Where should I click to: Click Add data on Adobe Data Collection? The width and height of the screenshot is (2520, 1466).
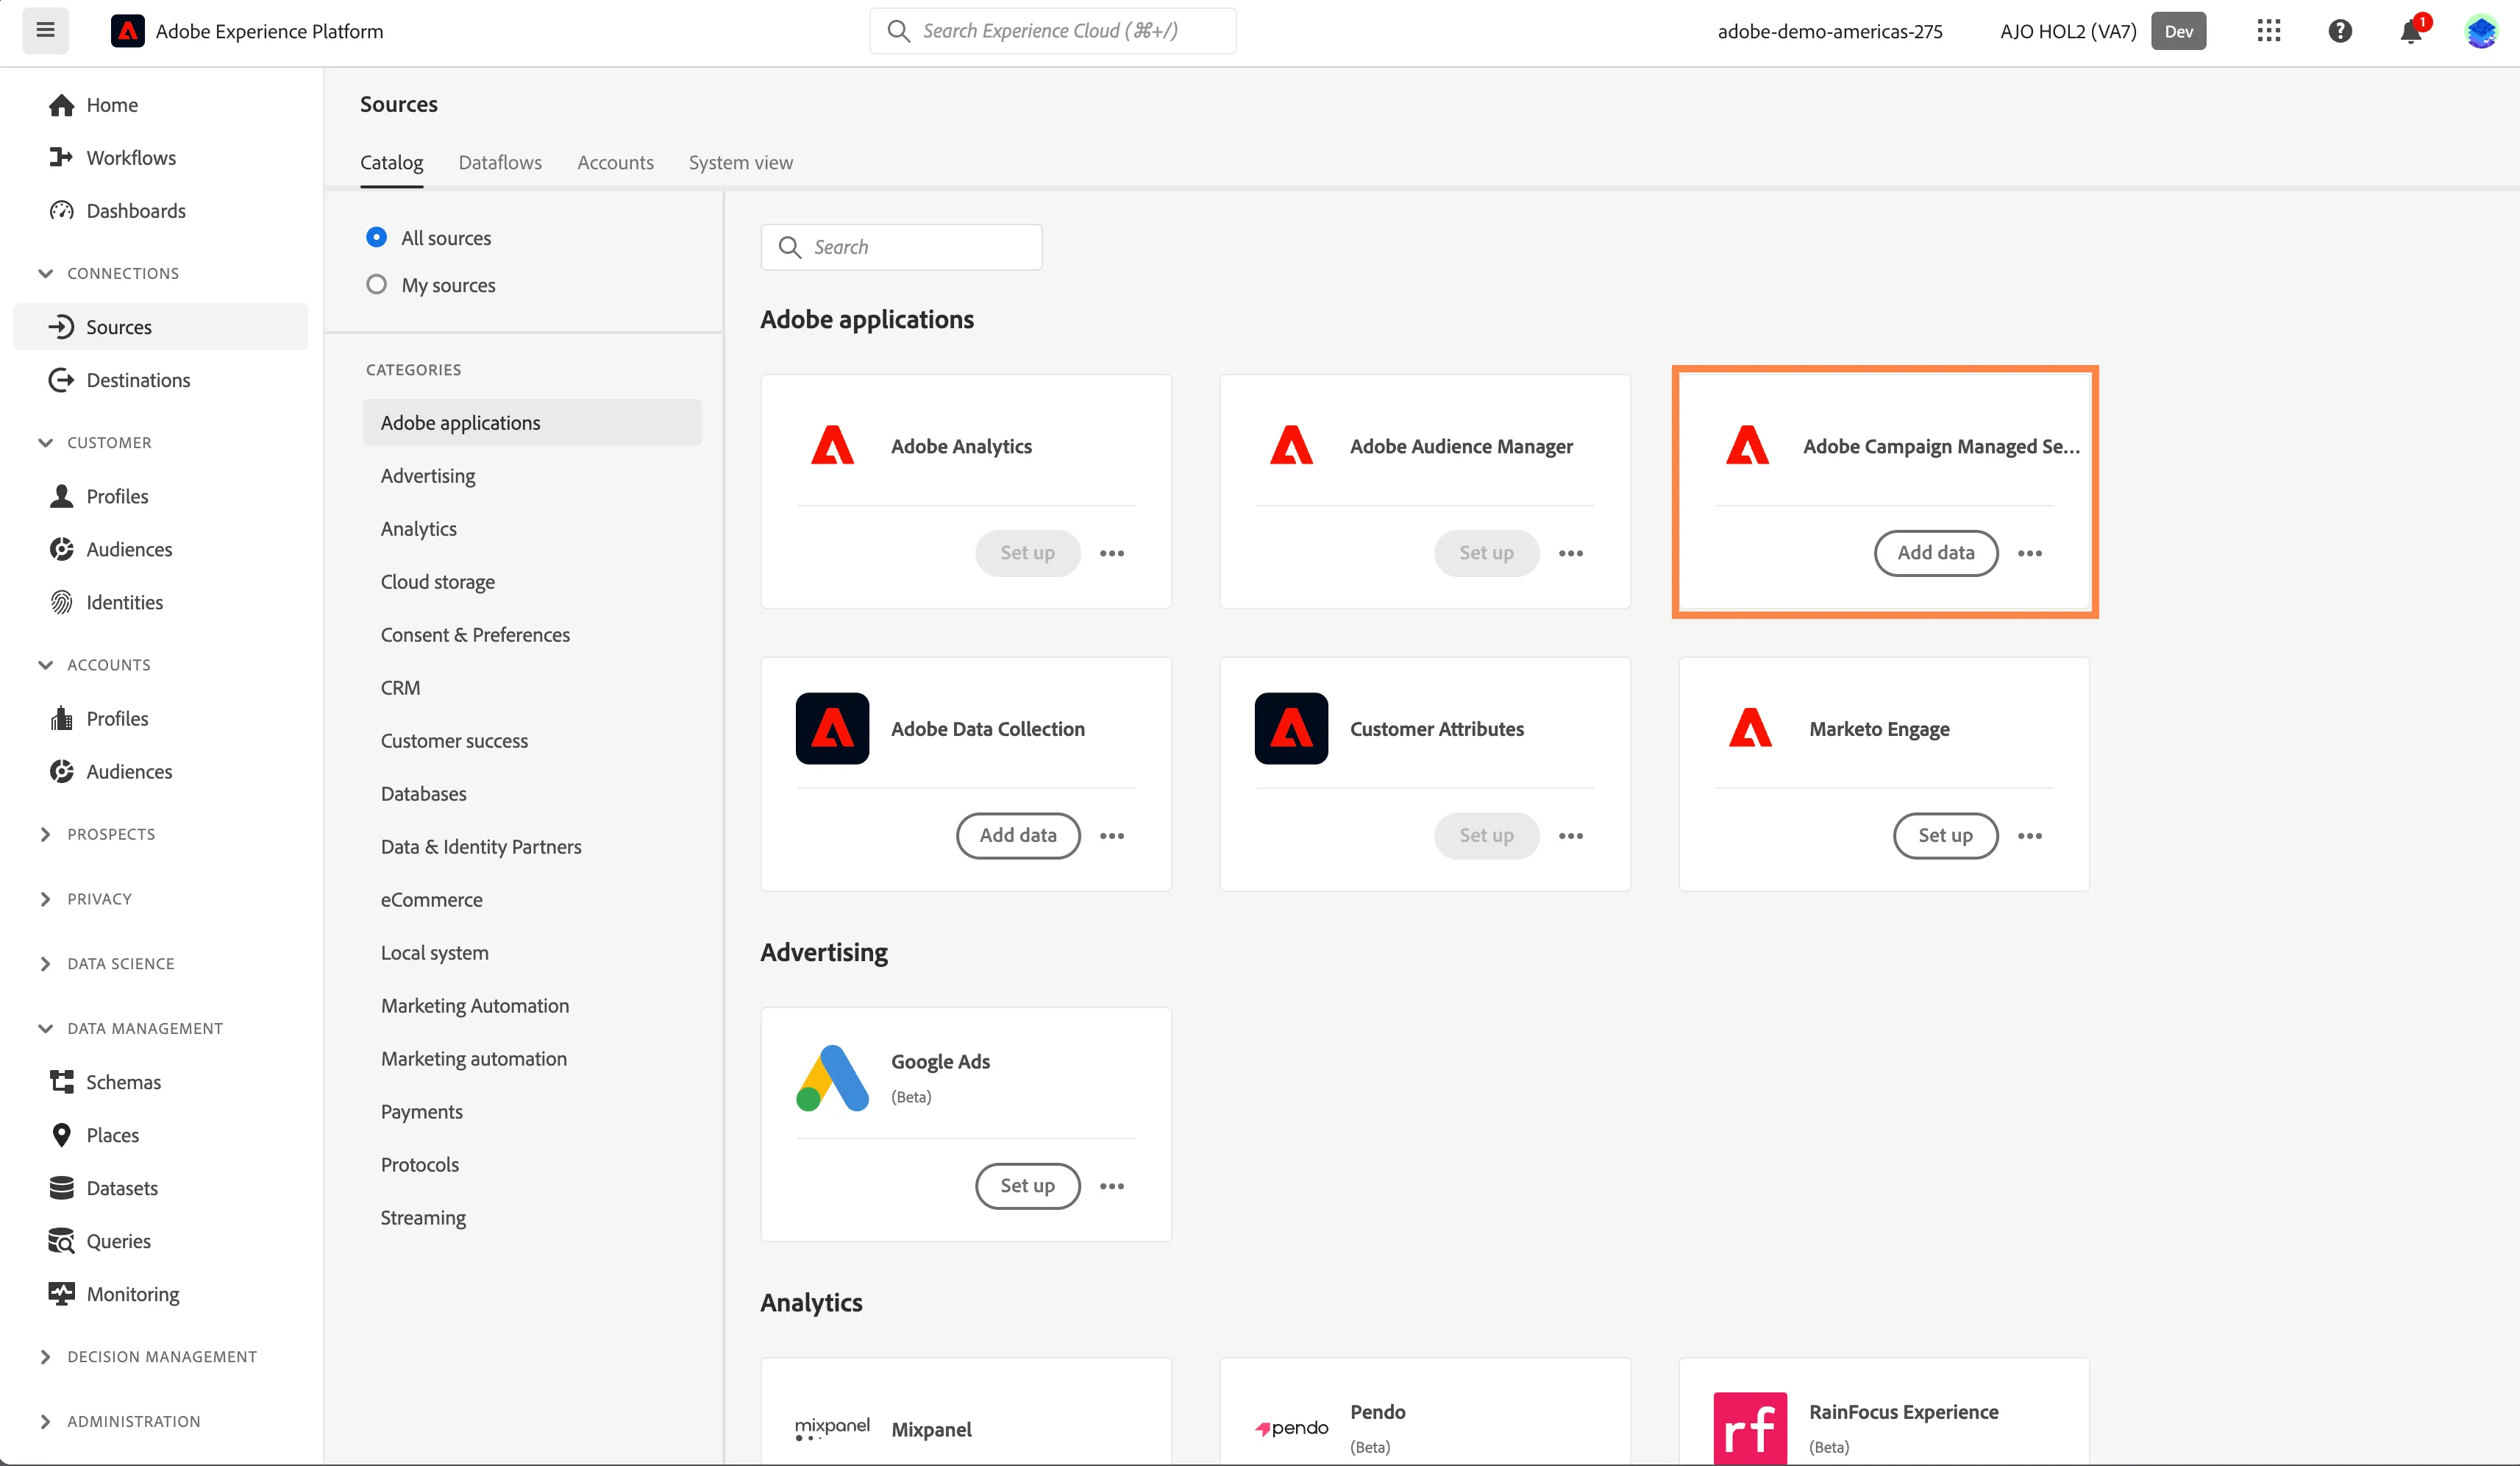click(x=1018, y=835)
